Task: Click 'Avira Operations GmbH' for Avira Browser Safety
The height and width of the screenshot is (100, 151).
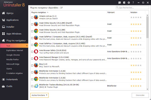Action: 118,51
